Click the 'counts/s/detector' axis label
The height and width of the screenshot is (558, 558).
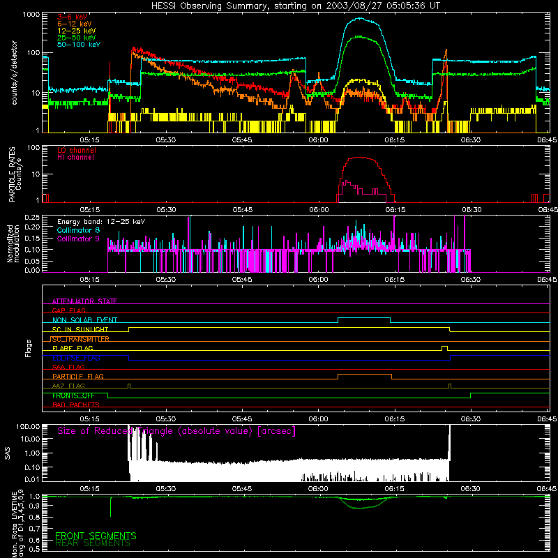click(14, 73)
